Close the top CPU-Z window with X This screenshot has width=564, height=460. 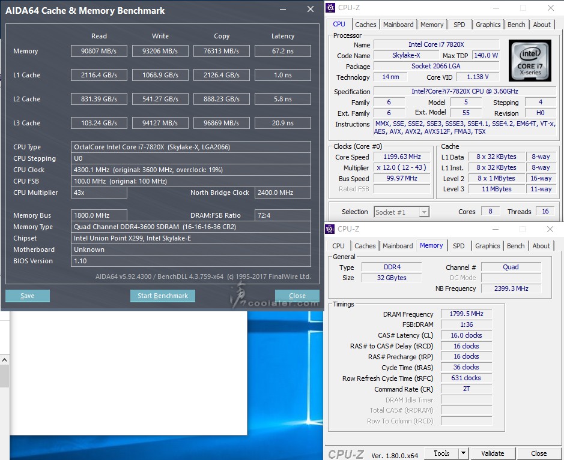551,8
